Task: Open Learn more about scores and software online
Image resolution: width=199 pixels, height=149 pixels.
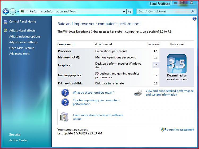Action: (x=98, y=117)
